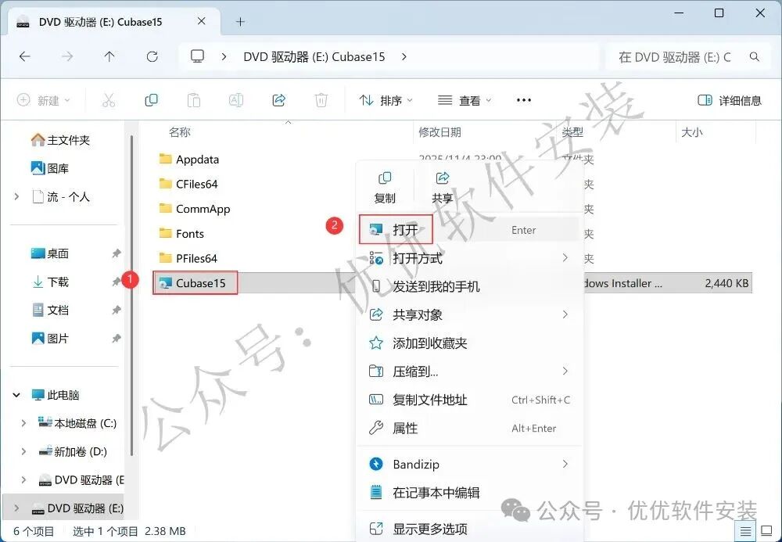The image size is (782, 542).
Task: Sort by the 名称 column header
Action: [x=180, y=132]
